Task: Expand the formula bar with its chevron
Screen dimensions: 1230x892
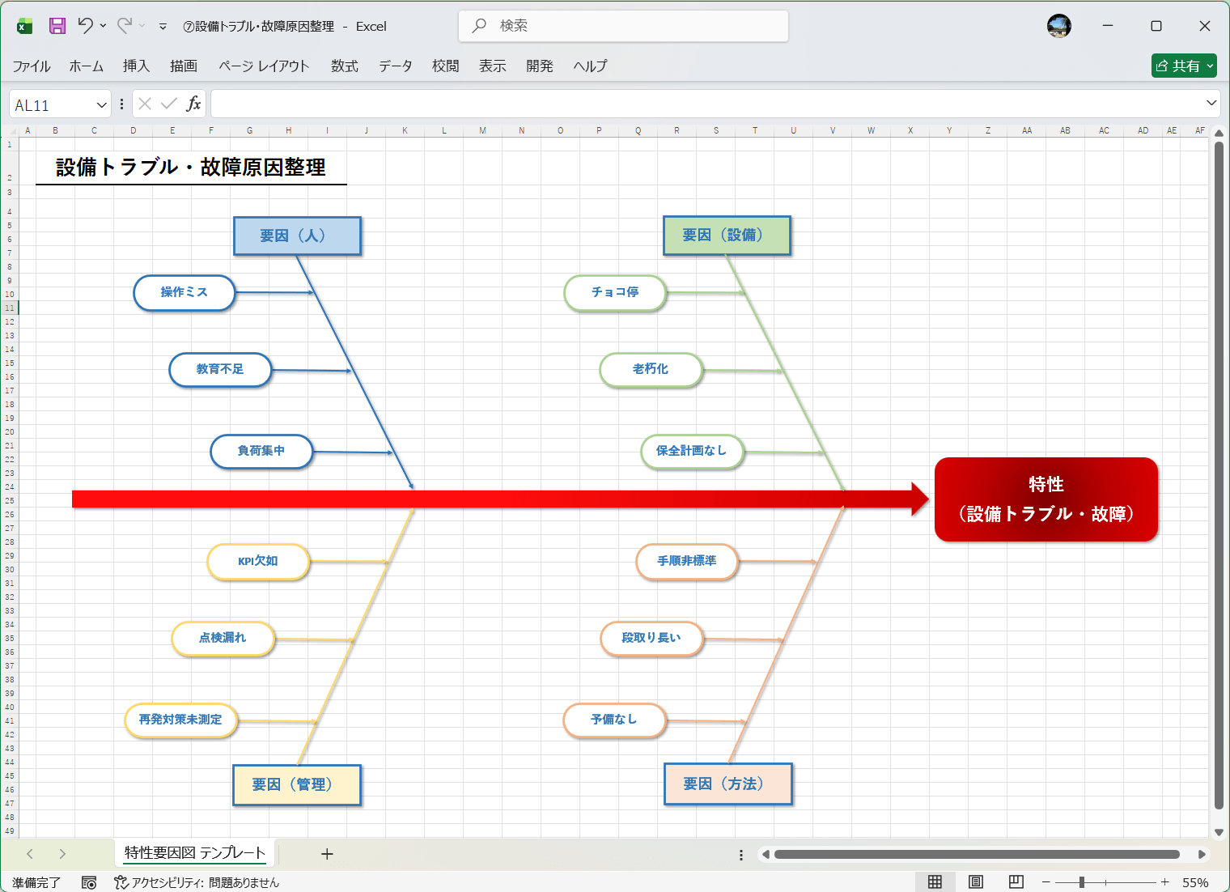Action: pos(1211,104)
